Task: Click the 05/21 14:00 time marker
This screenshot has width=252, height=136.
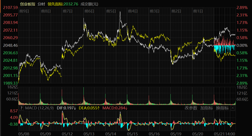Action: (x=225, y=134)
